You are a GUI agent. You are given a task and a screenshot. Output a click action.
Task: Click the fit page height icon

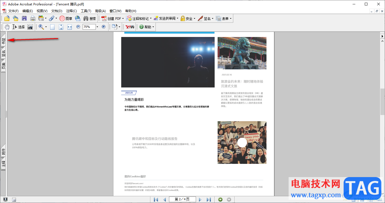(61, 27)
